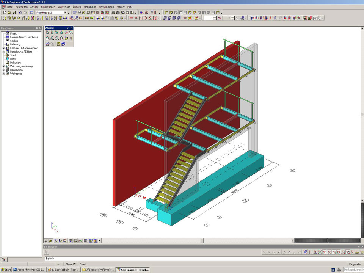Switch to Adobe Photoshop CS3 in the taskbar

tap(30, 270)
